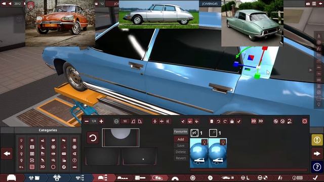Screen dimensions: 324x182
Task: Click the double-arrow rewind year icon
Action: 4,4
